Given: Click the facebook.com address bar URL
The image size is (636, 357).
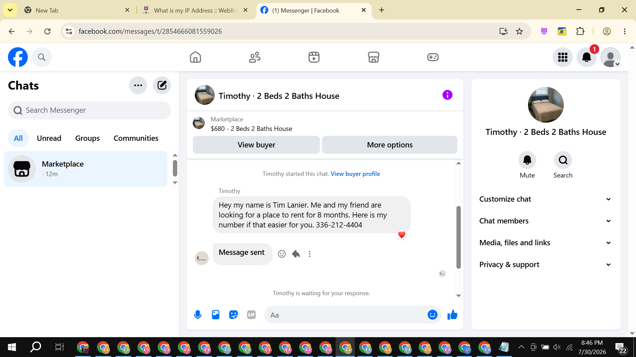Looking at the screenshot, I should pos(150,31).
